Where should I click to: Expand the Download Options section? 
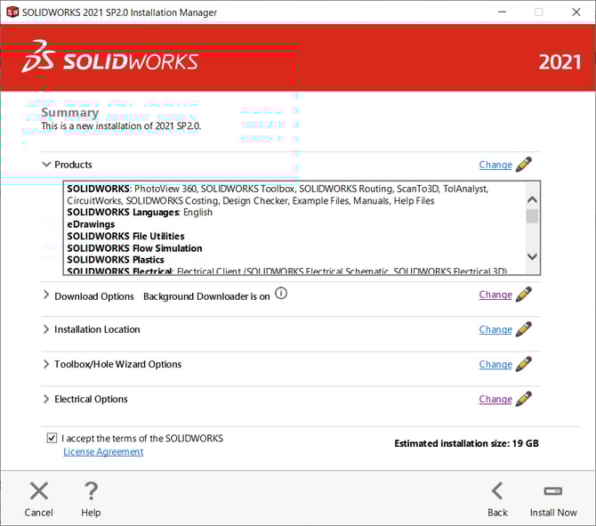[x=46, y=295]
